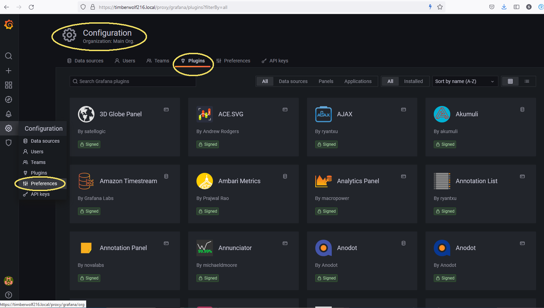Open the Sort by name (A-Z) dropdown
The width and height of the screenshot is (544, 308).
click(x=465, y=81)
